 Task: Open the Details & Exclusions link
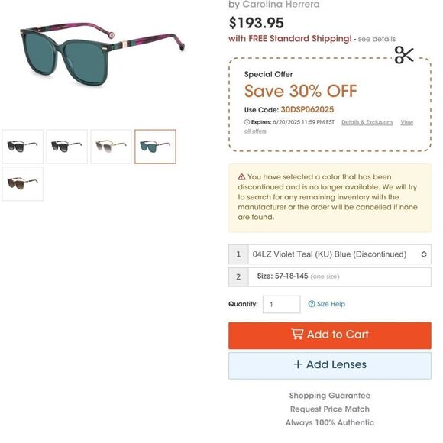coord(367,122)
